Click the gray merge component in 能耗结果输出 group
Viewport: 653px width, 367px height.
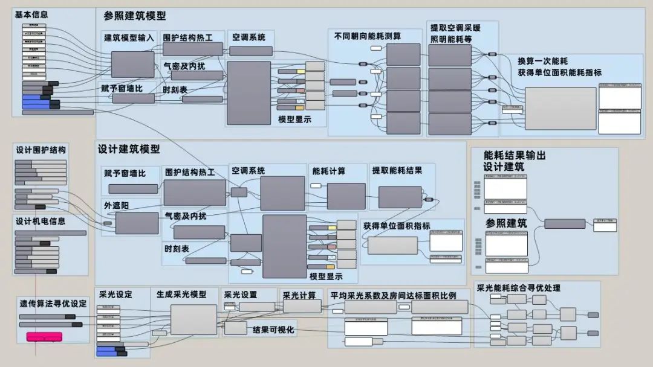(565, 223)
